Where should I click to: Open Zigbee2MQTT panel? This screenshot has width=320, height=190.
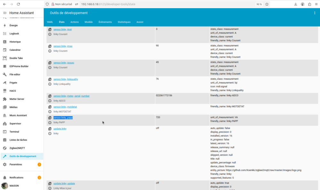point(22,148)
